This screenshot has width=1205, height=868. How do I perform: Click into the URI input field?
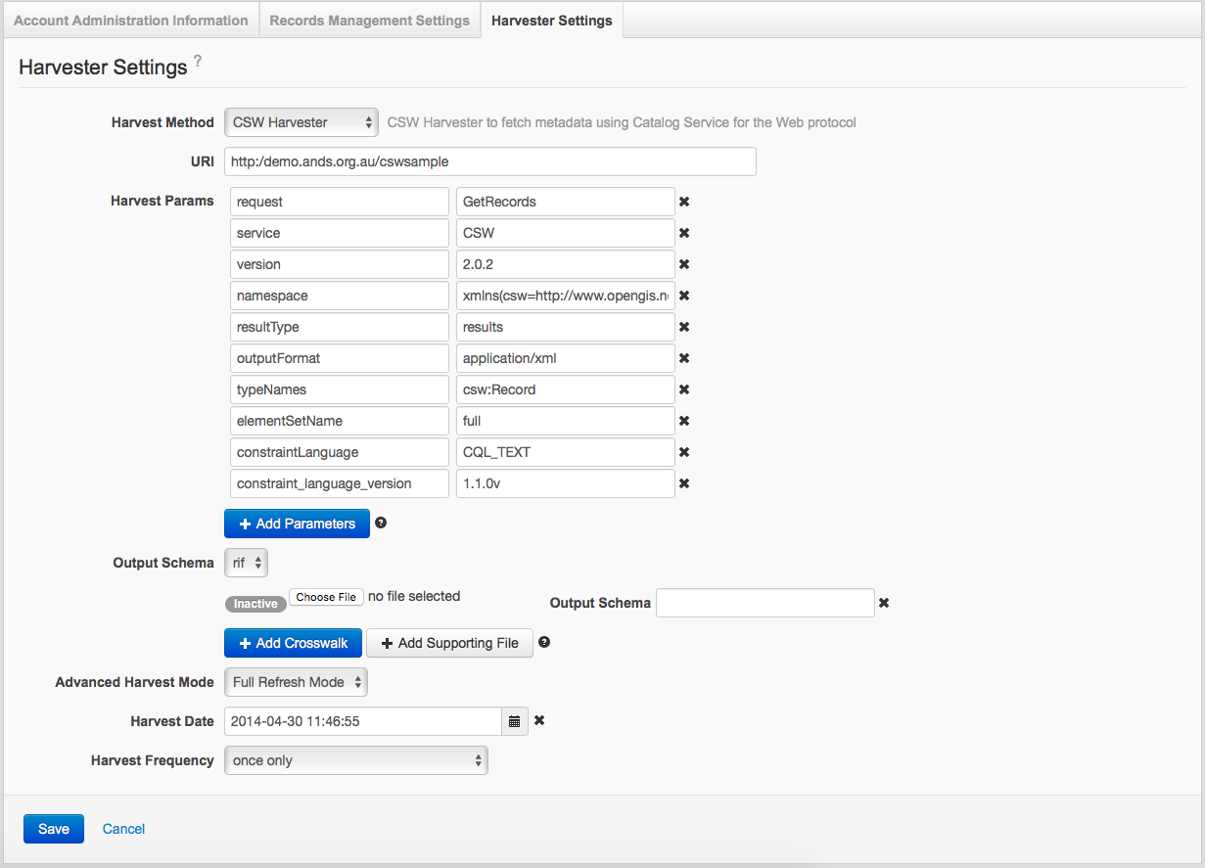[x=489, y=161]
